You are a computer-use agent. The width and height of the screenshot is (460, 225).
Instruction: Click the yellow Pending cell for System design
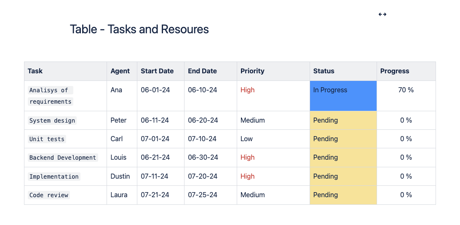(x=343, y=121)
